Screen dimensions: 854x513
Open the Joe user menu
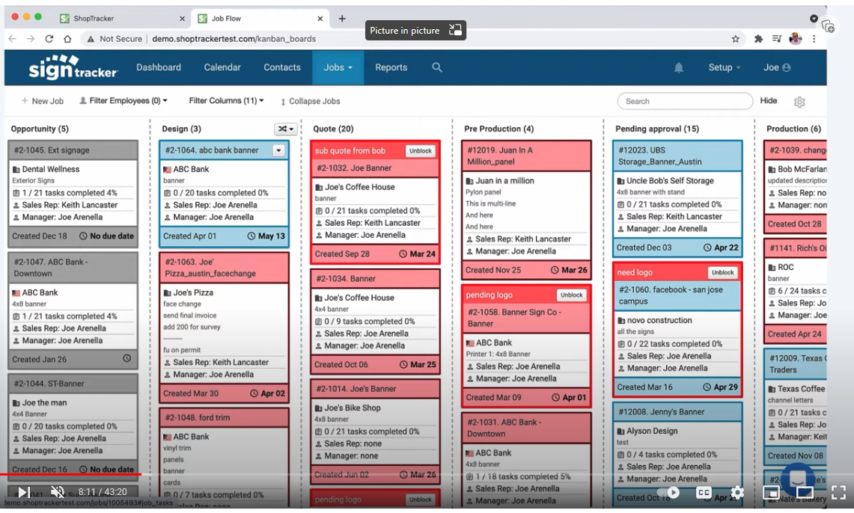[x=777, y=67]
